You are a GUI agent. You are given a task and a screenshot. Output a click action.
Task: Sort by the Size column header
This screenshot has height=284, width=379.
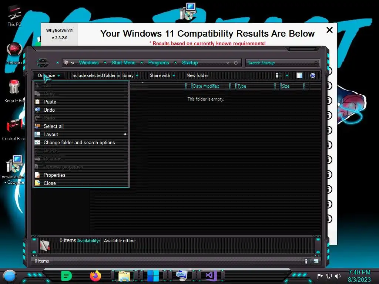point(292,86)
